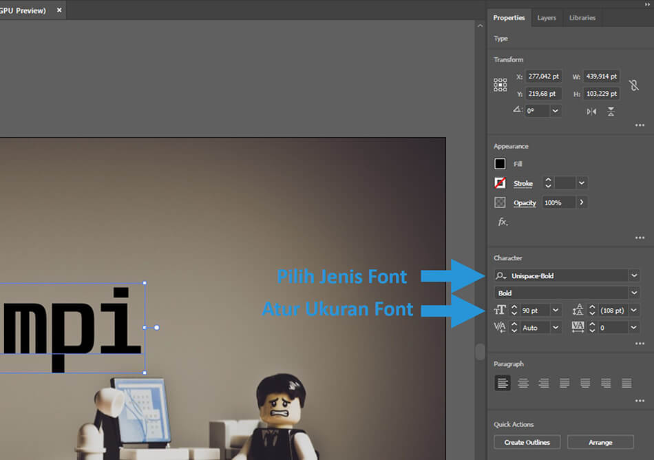The height and width of the screenshot is (460, 654).
Task: Open more Paragraph options
Action: pyautogui.click(x=640, y=401)
